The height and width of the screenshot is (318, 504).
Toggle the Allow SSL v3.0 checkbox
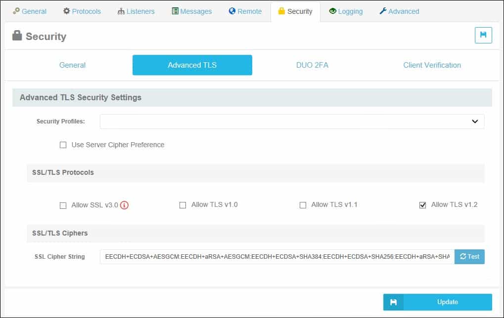pos(63,205)
